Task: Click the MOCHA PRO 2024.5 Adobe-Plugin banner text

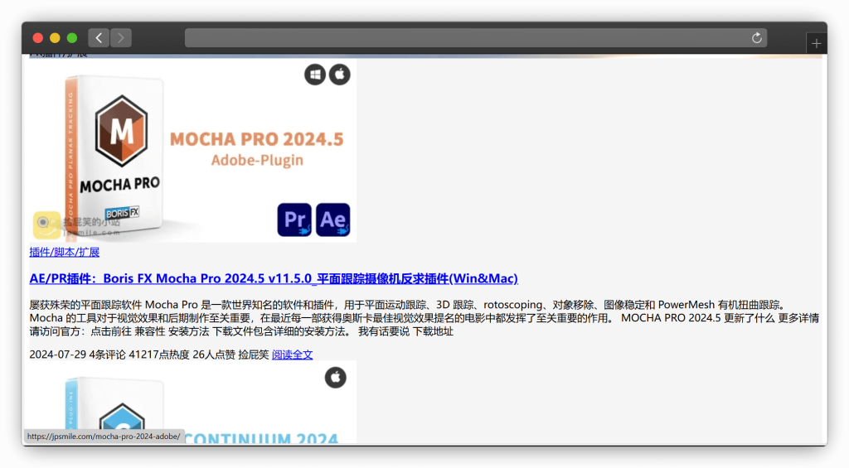Action: [x=256, y=148]
